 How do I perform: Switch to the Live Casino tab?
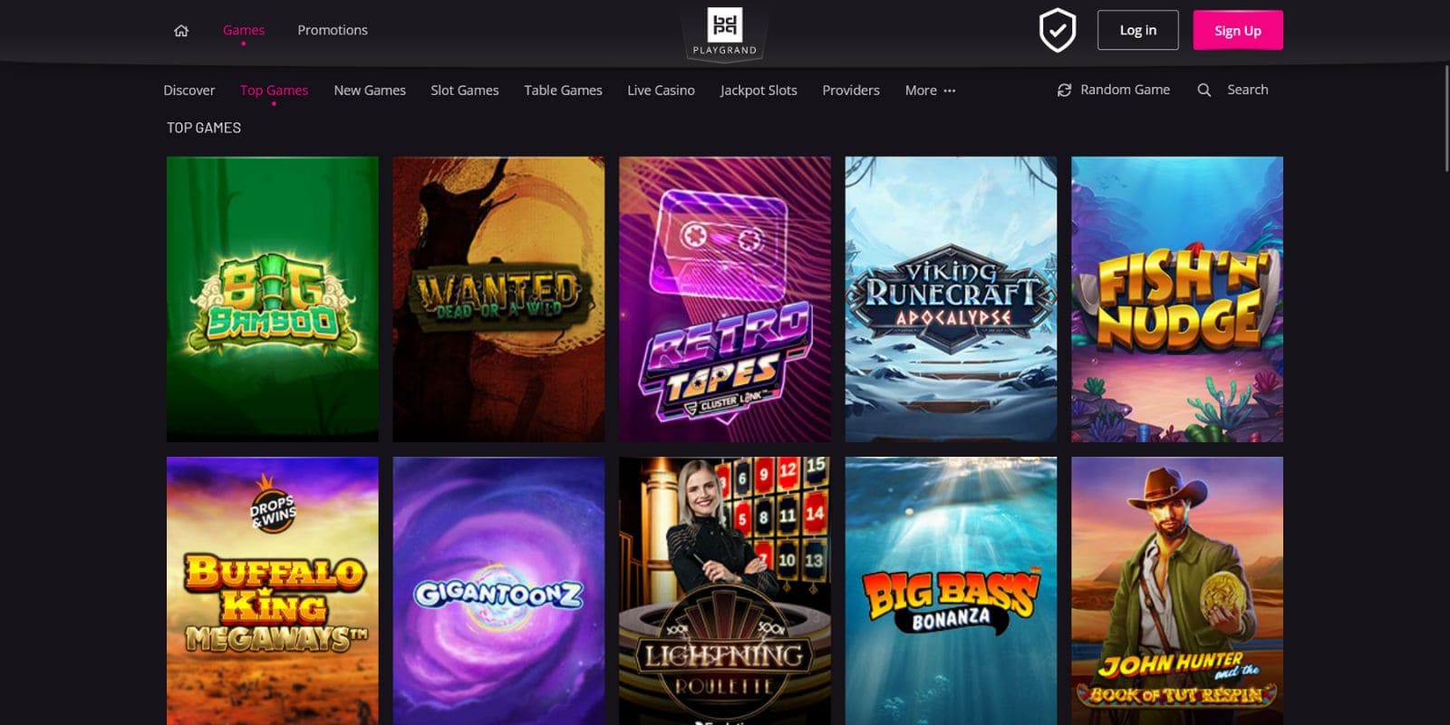(x=661, y=91)
